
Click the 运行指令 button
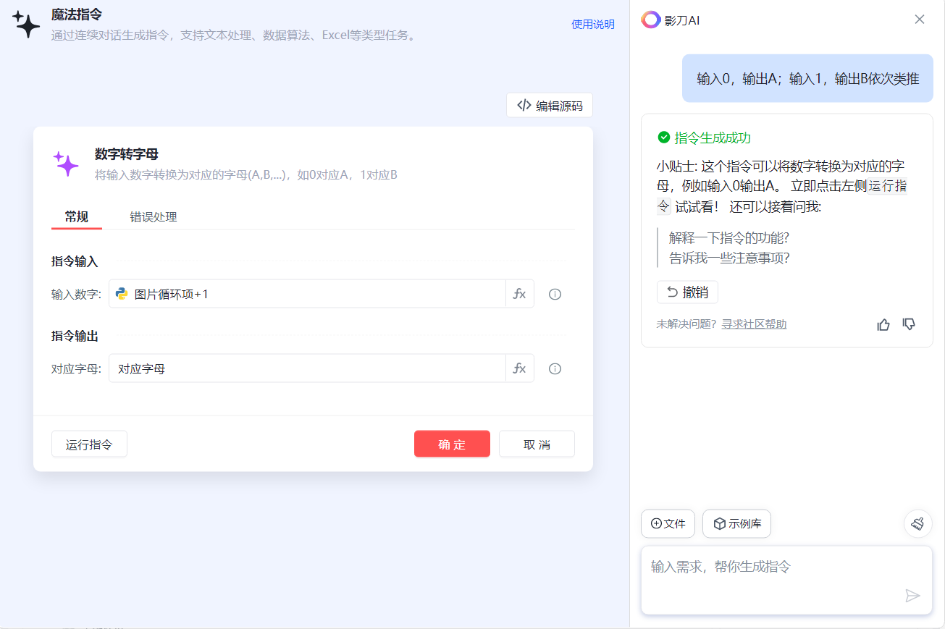[89, 444]
